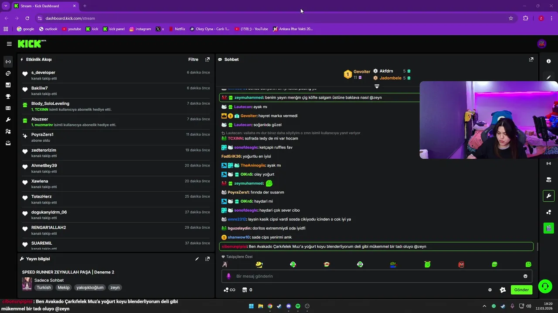Click the webcam preview thumbnail
The image size is (558, 313).
pos(489,120)
